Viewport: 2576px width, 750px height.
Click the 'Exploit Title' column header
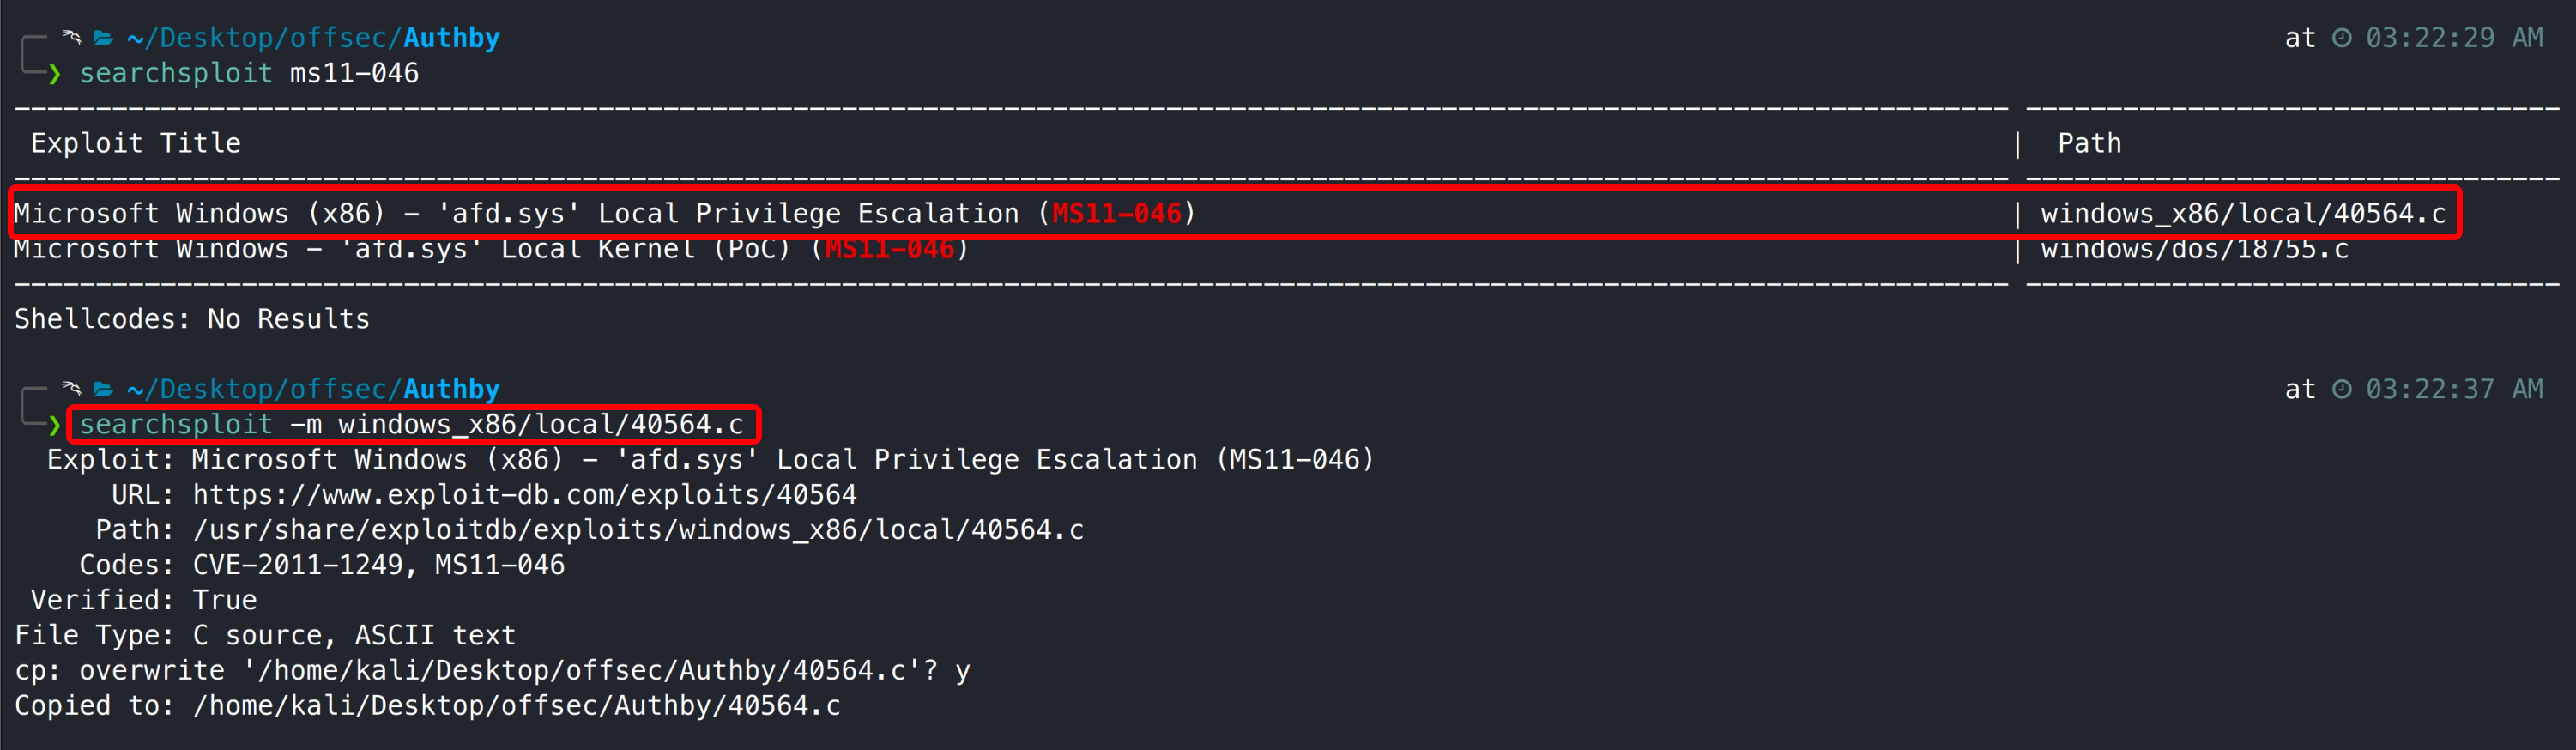coord(136,144)
